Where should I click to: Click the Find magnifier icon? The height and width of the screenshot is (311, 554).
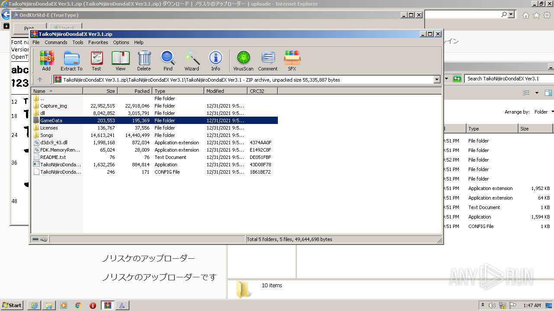point(168,60)
